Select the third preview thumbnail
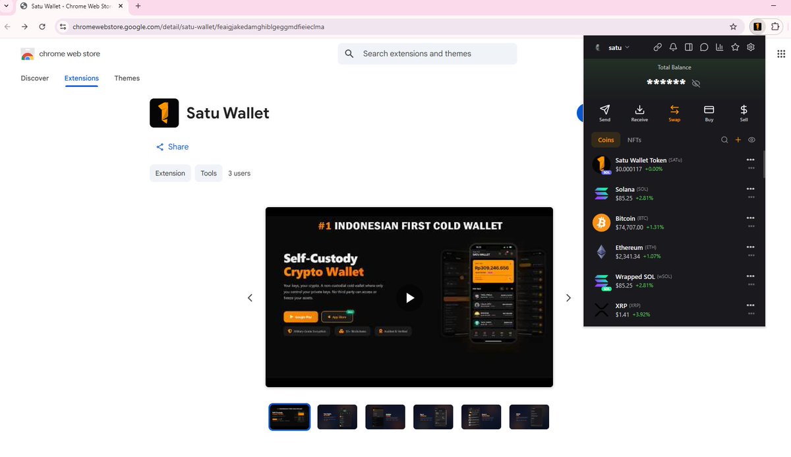 point(386,417)
